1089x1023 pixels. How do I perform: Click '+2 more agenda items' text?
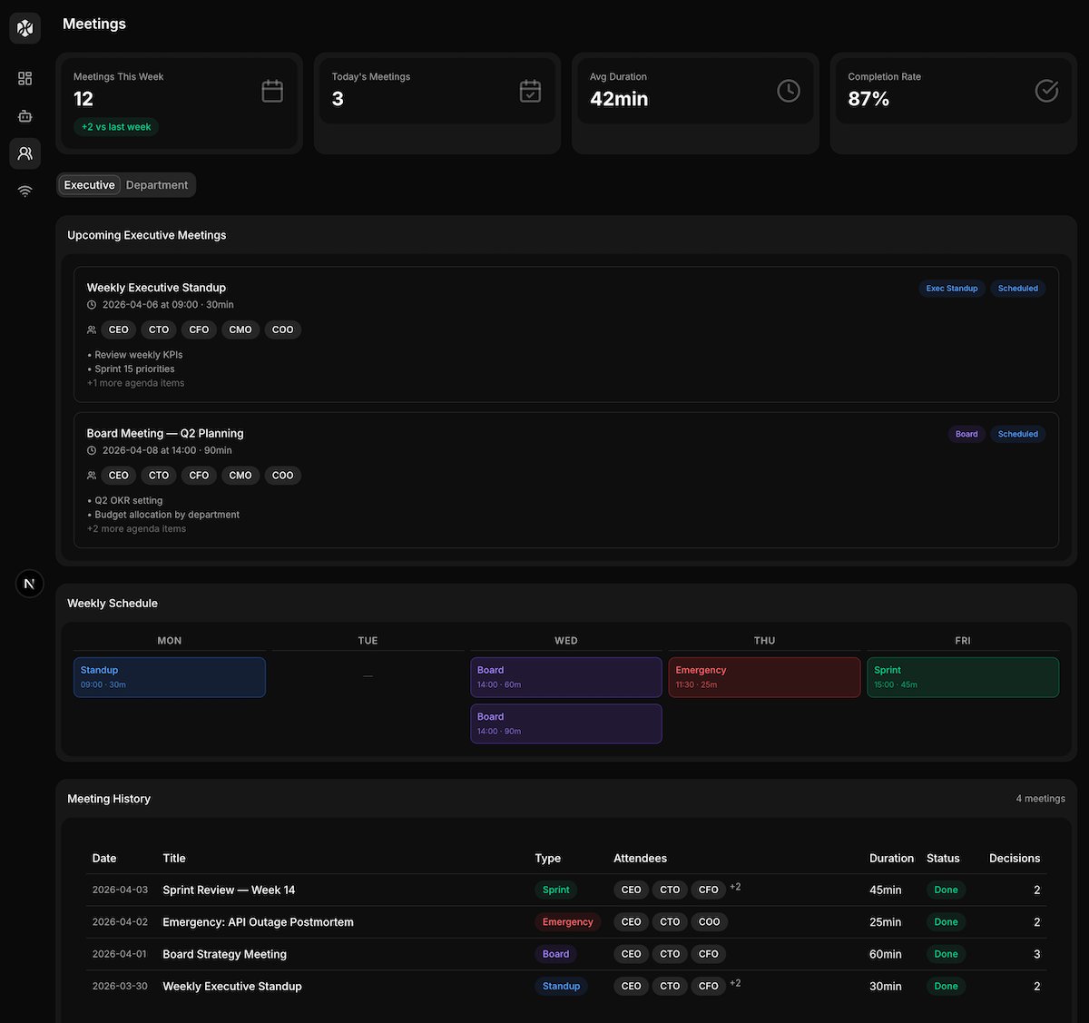tap(136, 528)
